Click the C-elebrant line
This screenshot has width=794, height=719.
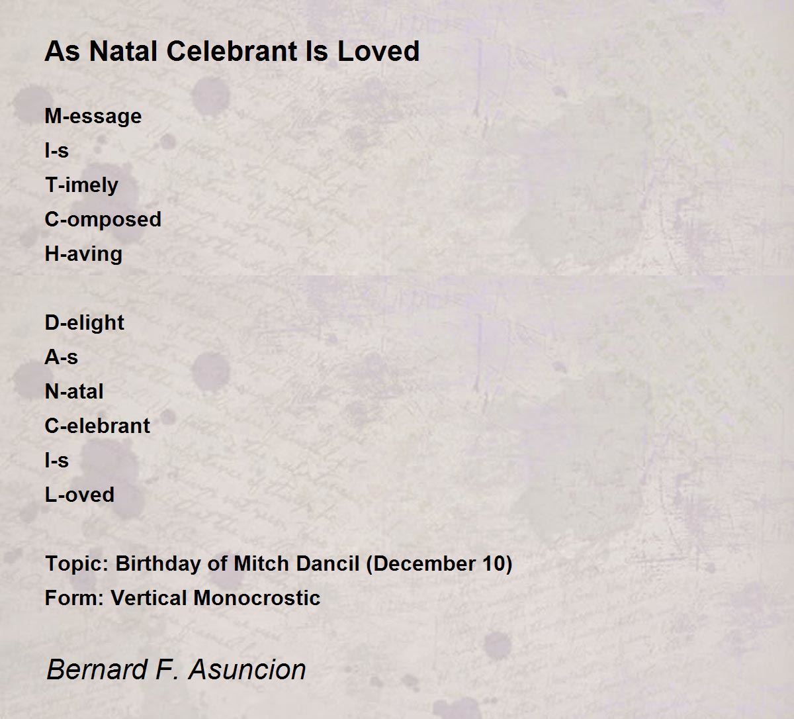pos(97,426)
